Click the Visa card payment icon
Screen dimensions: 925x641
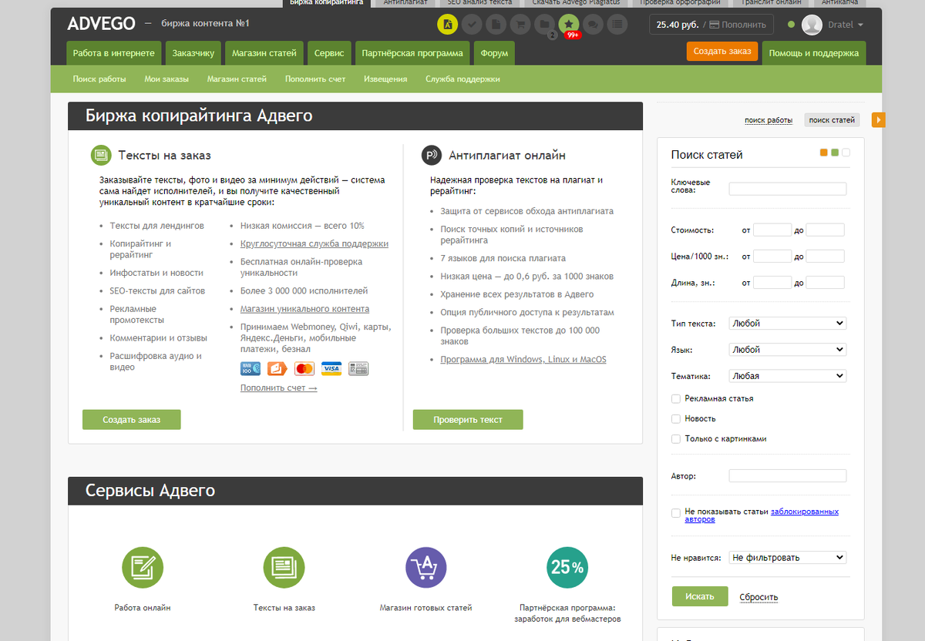tap(331, 368)
